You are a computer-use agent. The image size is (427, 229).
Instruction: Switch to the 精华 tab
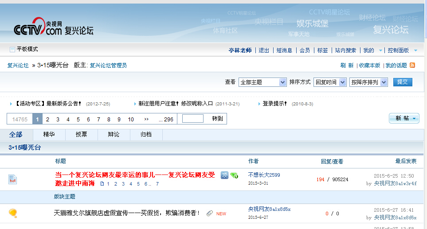pos(49,135)
